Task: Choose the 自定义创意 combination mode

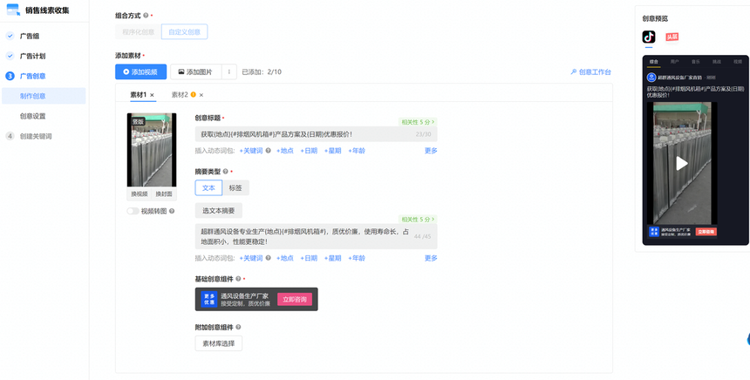Action: point(184,32)
